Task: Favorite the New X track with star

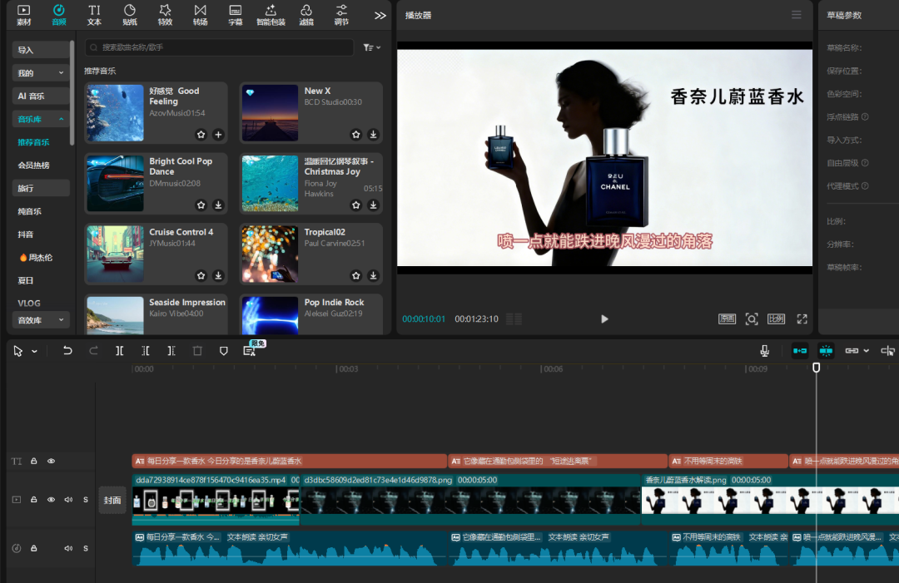Action: [355, 134]
